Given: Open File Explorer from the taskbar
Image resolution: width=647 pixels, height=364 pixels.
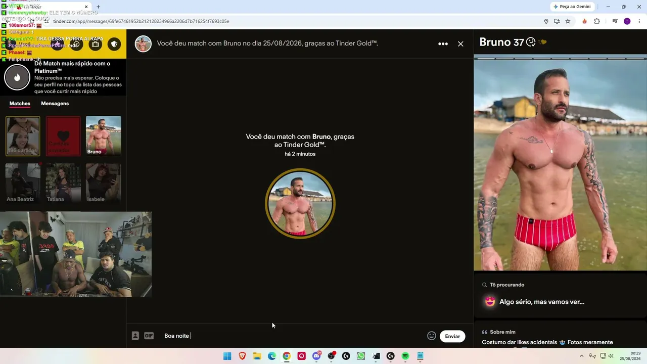Looking at the screenshot, I should 257,356.
